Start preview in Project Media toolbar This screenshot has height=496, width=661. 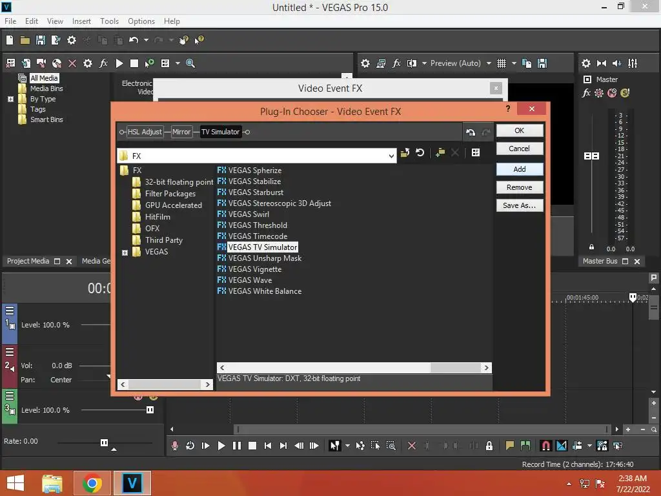pos(119,63)
